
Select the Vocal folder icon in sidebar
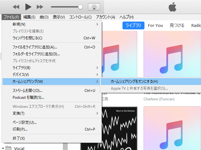(9, 148)
